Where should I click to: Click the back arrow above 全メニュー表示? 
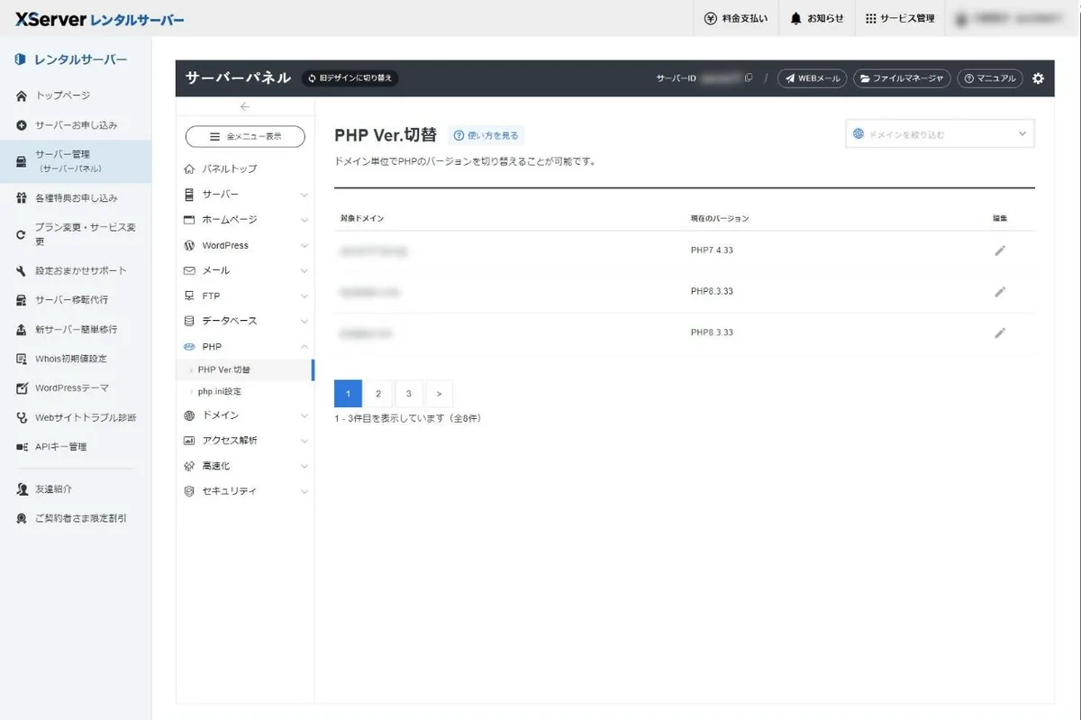pos(245,106)
